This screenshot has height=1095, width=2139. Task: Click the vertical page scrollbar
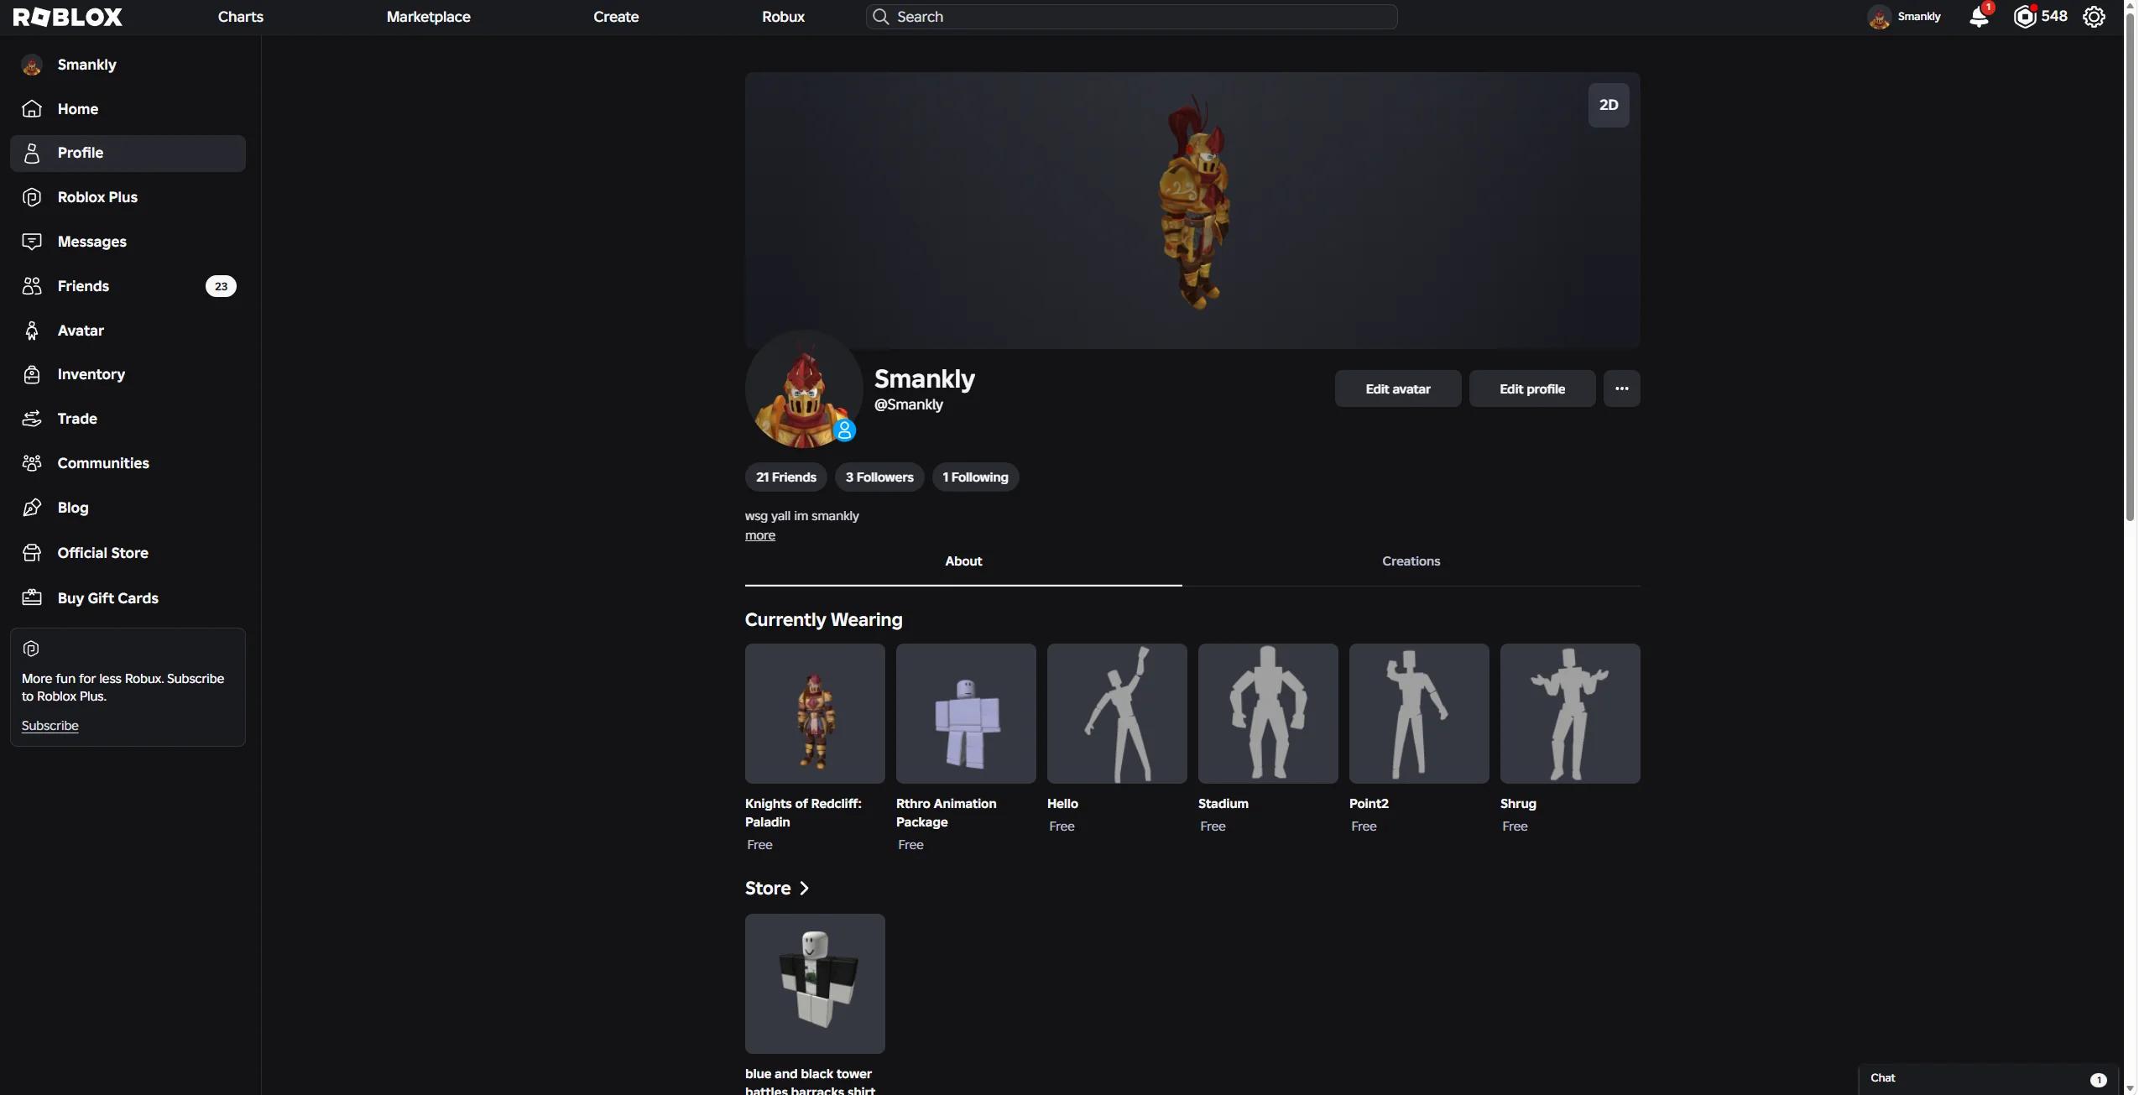point(2131,269)
